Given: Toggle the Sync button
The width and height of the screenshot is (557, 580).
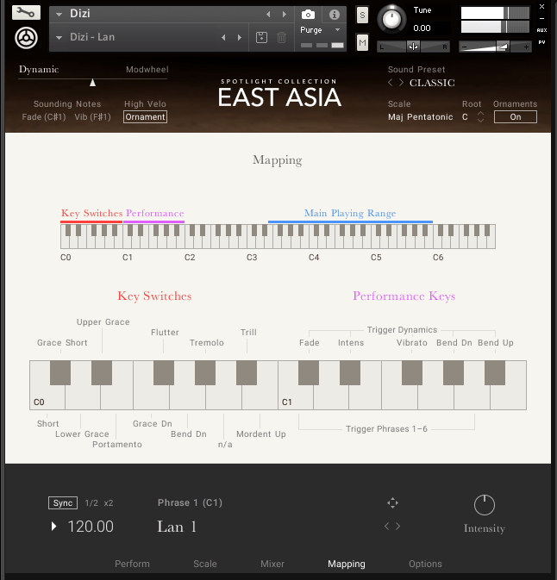Looking at the screenshot, I should point(63,502).
